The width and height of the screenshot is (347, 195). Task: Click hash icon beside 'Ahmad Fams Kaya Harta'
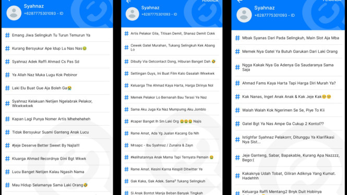click(x=237, y=83)
